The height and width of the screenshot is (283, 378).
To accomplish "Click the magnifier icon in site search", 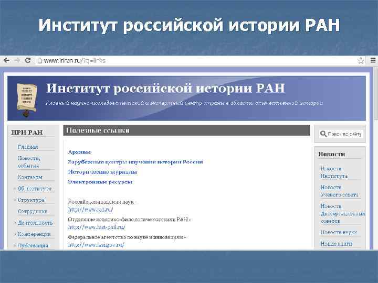I will (323, 134).
